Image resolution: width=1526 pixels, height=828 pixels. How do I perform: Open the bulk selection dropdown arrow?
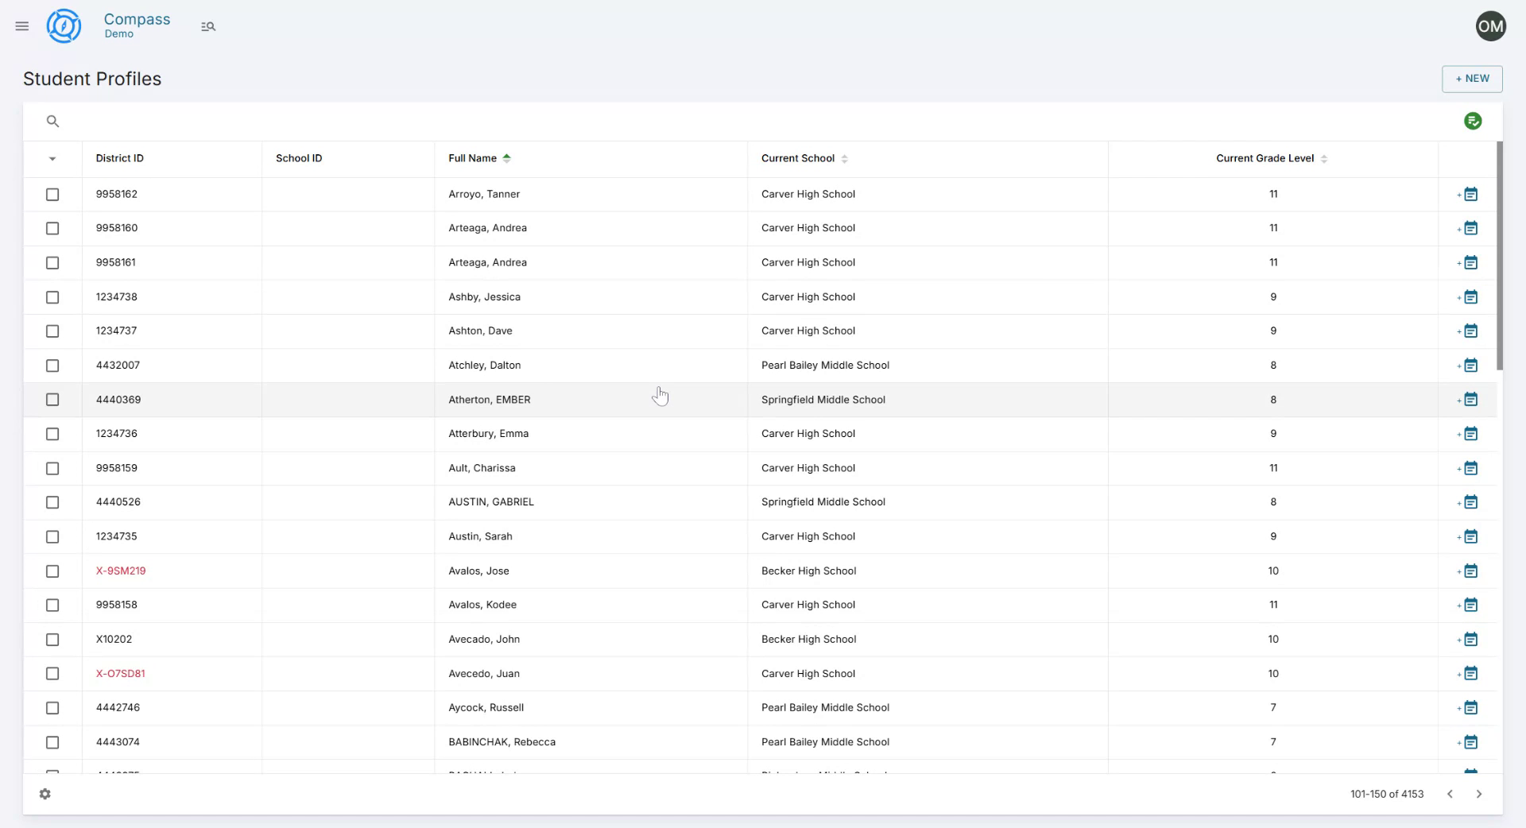point(52,159)
